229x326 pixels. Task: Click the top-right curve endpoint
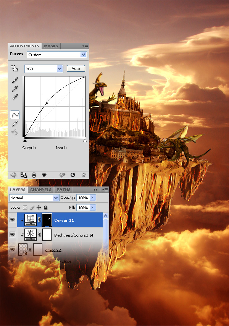tap(84, 77)
